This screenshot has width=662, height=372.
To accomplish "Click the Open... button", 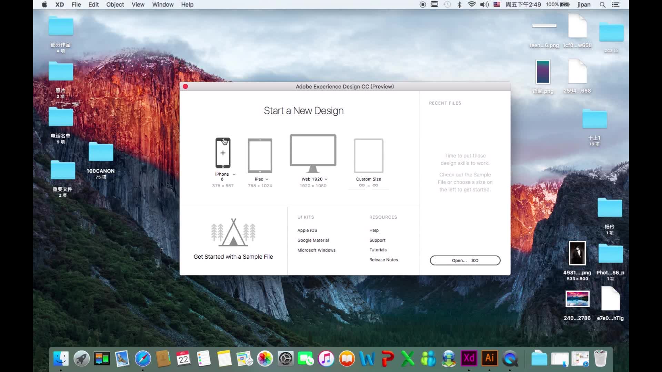I will 465,260.
